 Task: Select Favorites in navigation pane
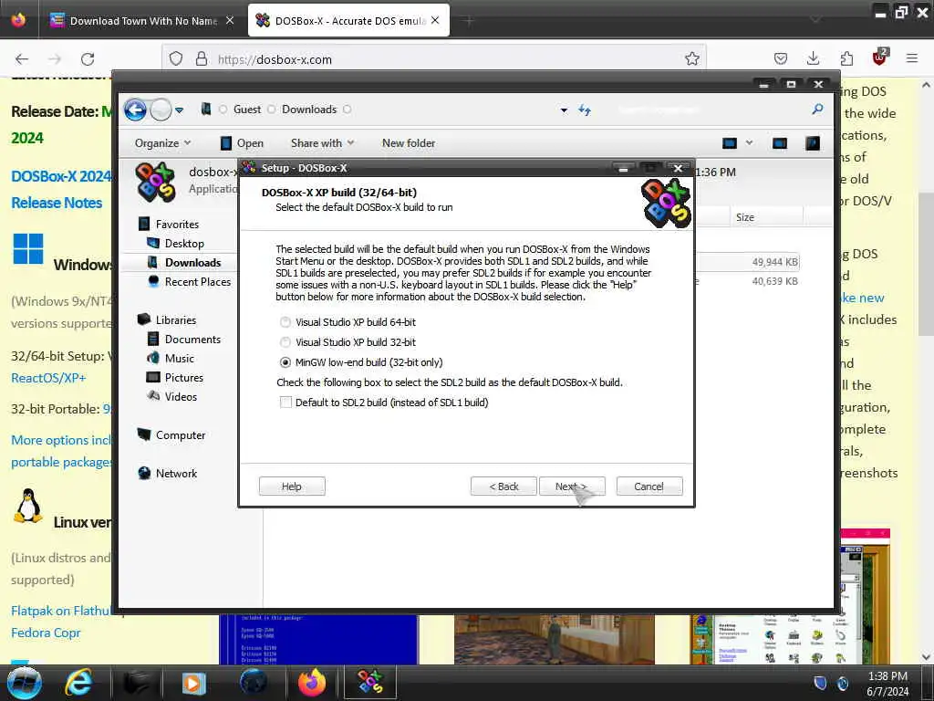(177, 225)
